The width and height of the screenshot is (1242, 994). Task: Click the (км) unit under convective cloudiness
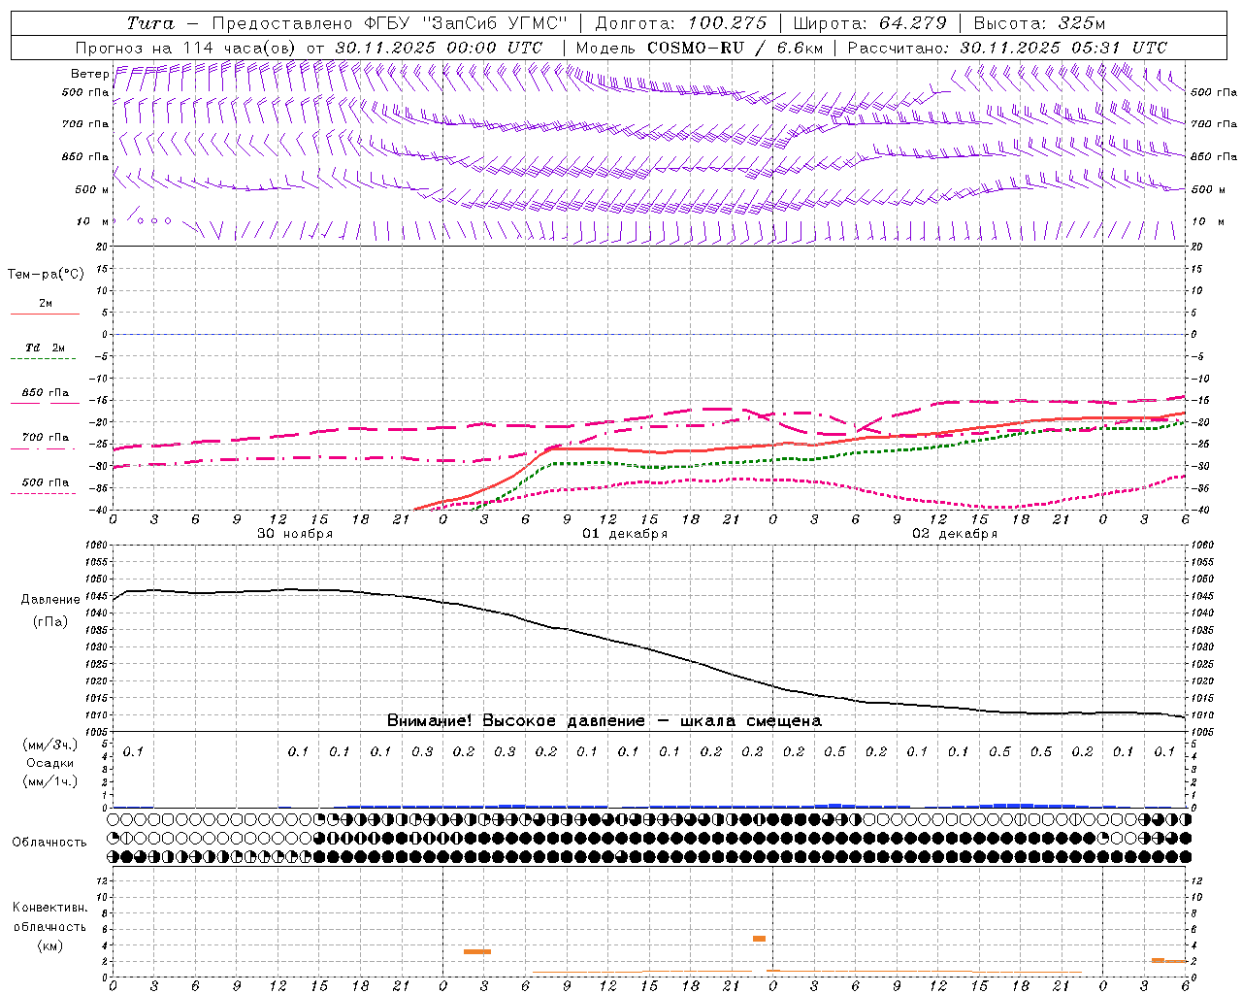(x=49, y=945)
